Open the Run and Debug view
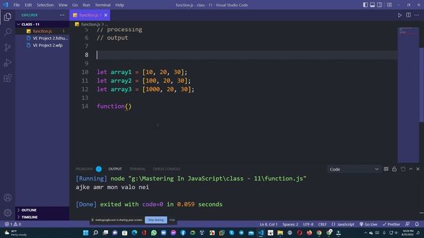The image size is (424, 238). point(7,63)
